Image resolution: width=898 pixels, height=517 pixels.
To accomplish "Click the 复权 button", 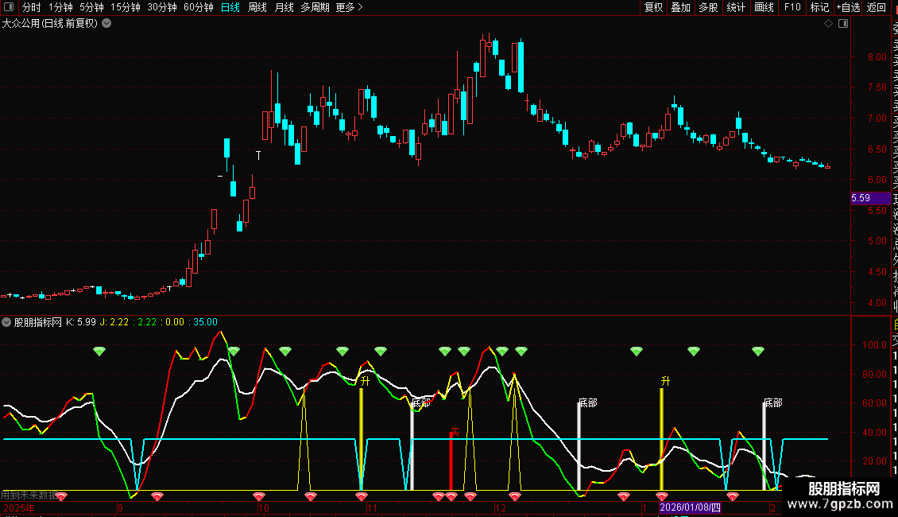I will tap(653, 8).
